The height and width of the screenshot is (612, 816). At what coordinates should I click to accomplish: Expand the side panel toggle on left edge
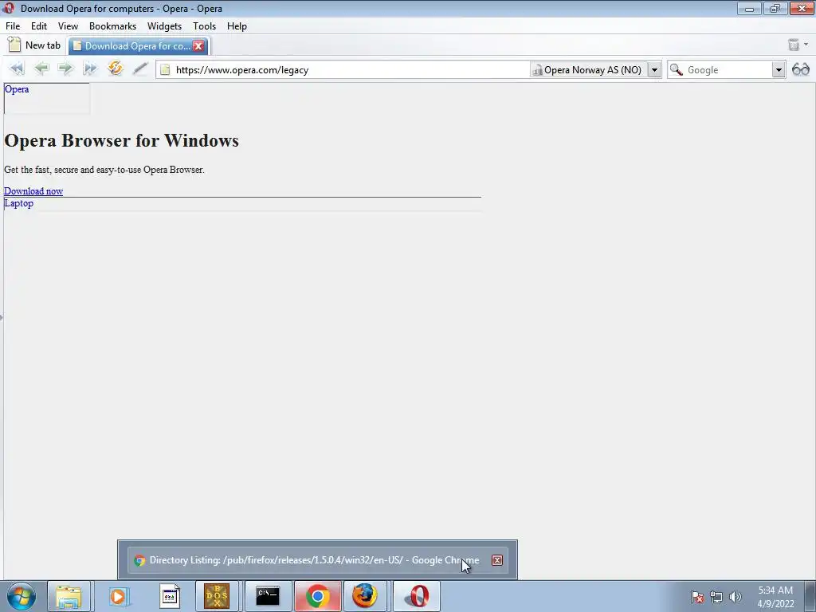(2, 317)
